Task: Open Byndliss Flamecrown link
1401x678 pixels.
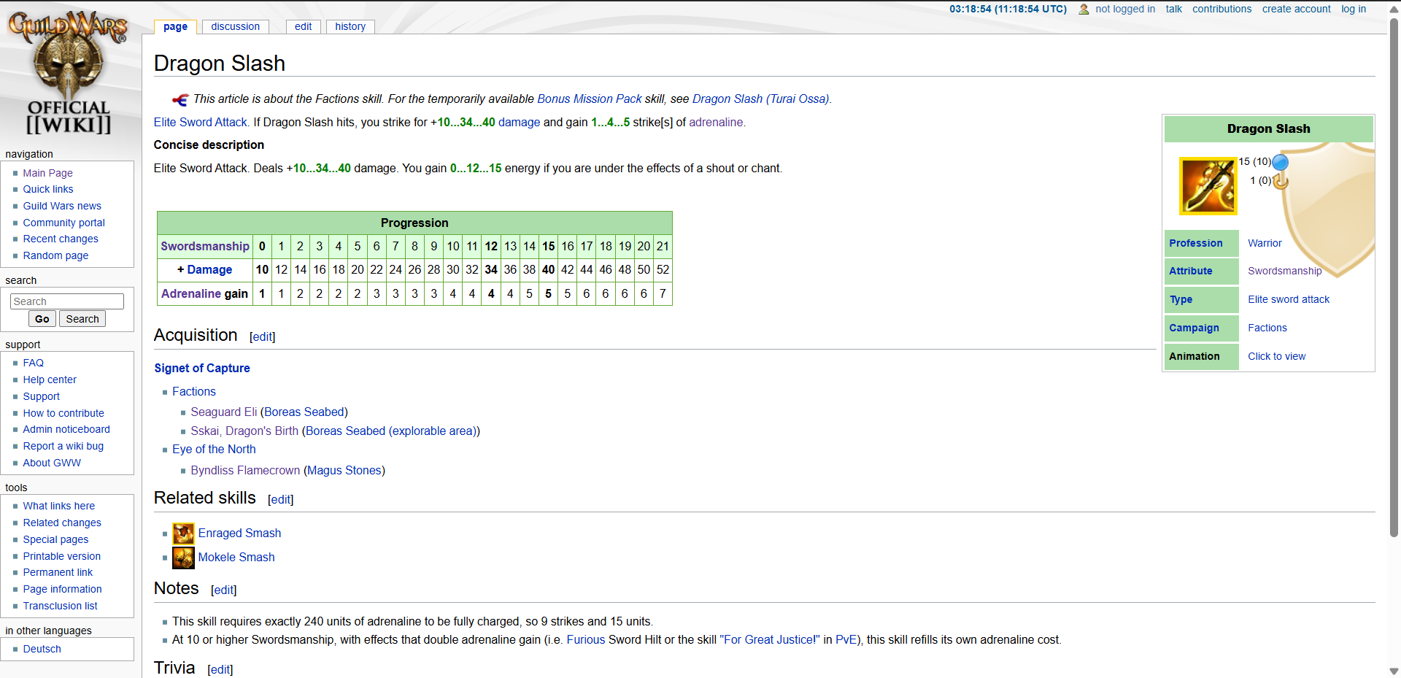Action: (245, 470)
